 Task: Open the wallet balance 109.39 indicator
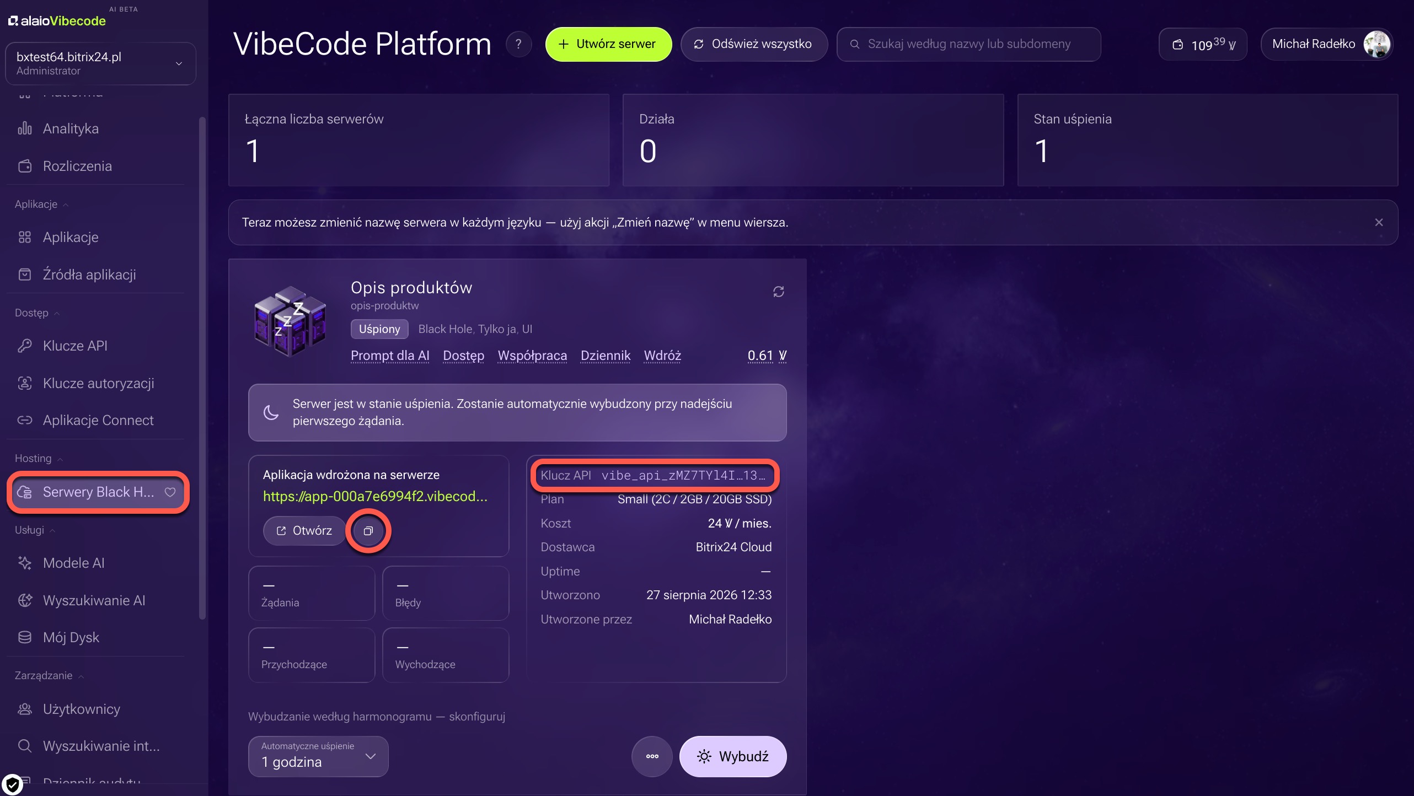(1202, 44)
